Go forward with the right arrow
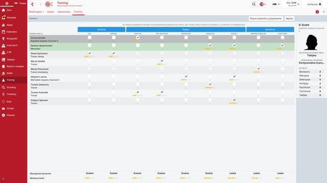Image resolution: width=327 pixels, height=183 pixels. click(x=40, y=4)
